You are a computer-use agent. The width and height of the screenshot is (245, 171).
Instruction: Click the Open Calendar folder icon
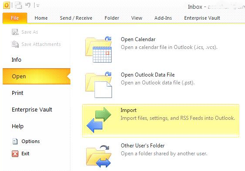98,49
